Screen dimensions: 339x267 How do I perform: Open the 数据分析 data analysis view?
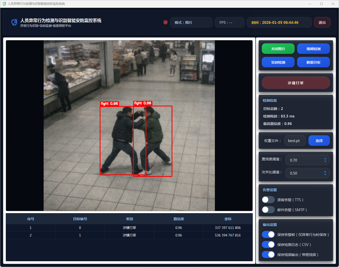[313, 62]
